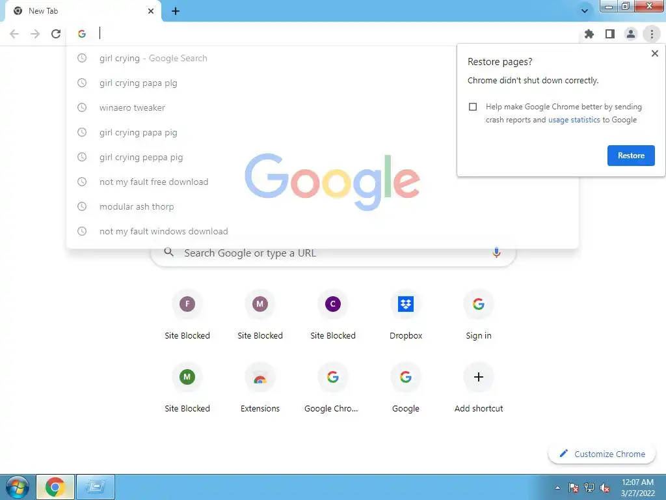The width and height of the screenshot is (666, 500).
Task: Show hidden system tray icons
Action: click(x=557, y=488)
